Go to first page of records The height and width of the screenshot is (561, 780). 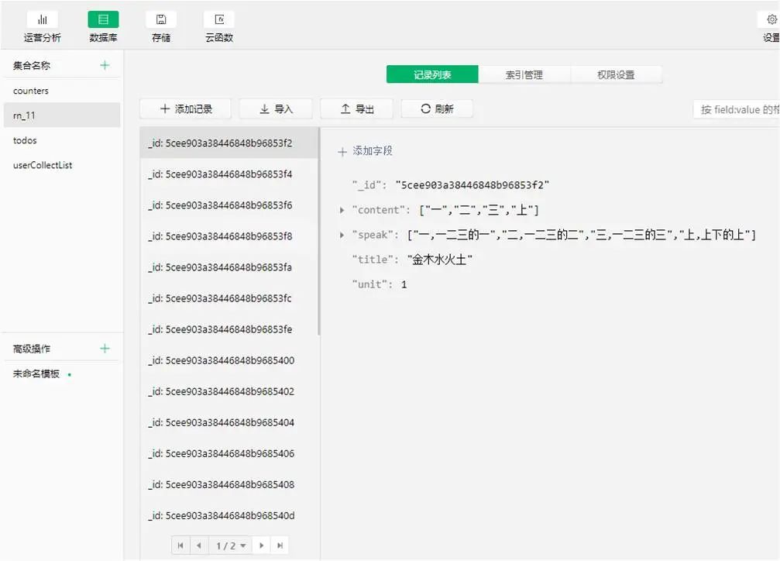180,546
